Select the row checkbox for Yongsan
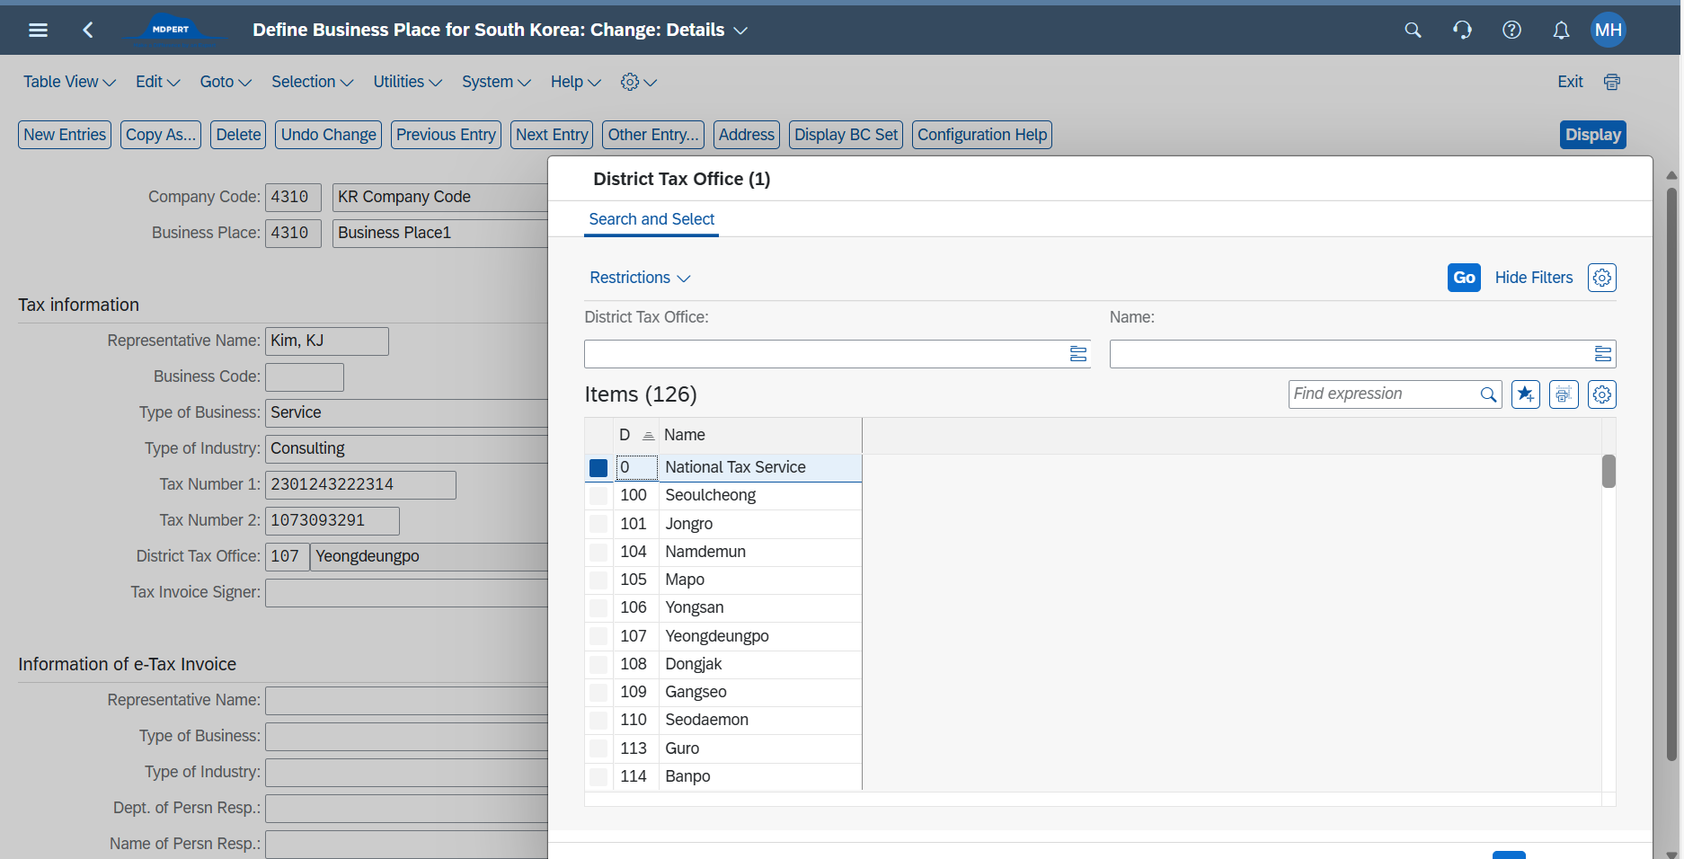The width and height of the screenshot is (1684, 859). click(598, 608)
